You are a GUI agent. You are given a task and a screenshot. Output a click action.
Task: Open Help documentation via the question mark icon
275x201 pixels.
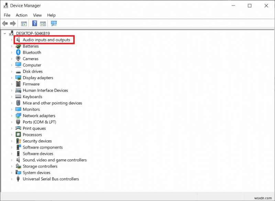pos(34,23)
